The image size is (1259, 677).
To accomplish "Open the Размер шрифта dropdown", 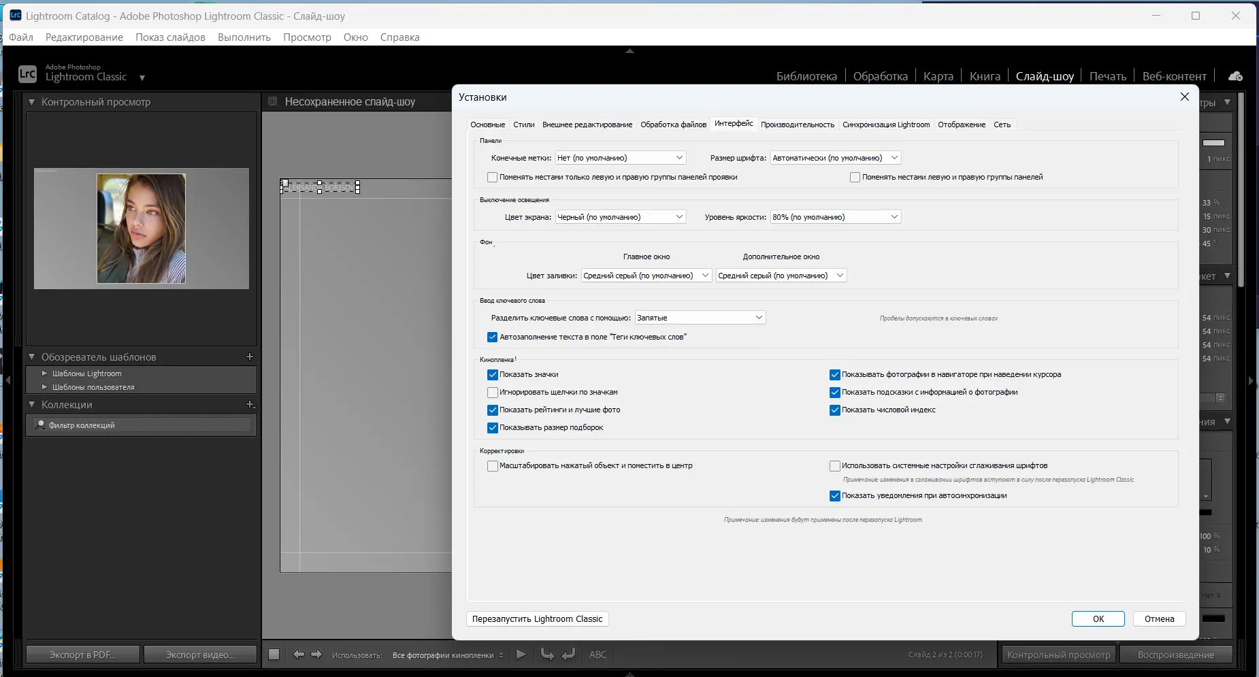I will point(836,158).
